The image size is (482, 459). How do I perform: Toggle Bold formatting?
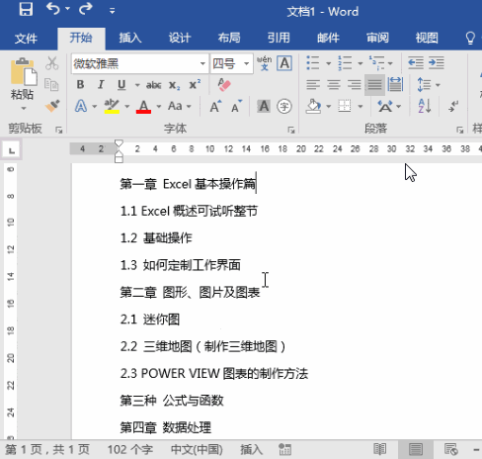(80, 85)
